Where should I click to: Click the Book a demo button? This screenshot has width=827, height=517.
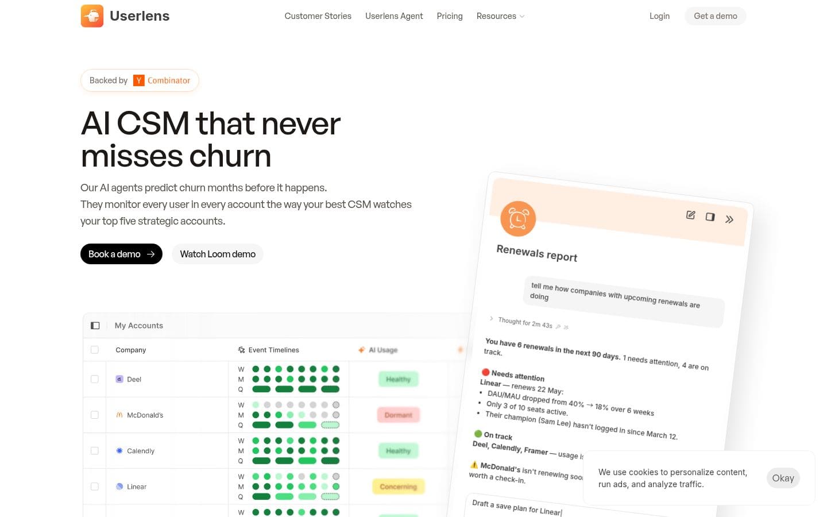(x=121, y=254)
